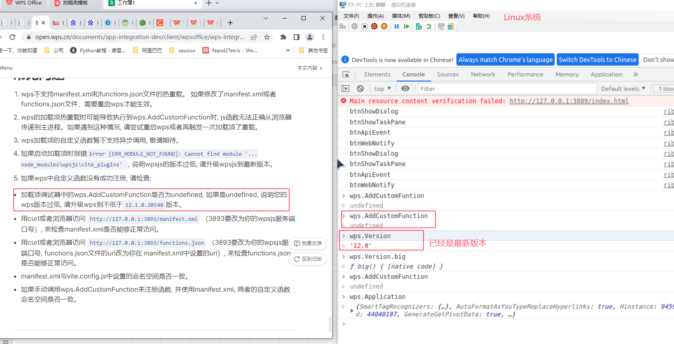Open 查看(V) menu in VM window
This screenshot has width=674, height=344.
tap(456, 16)
